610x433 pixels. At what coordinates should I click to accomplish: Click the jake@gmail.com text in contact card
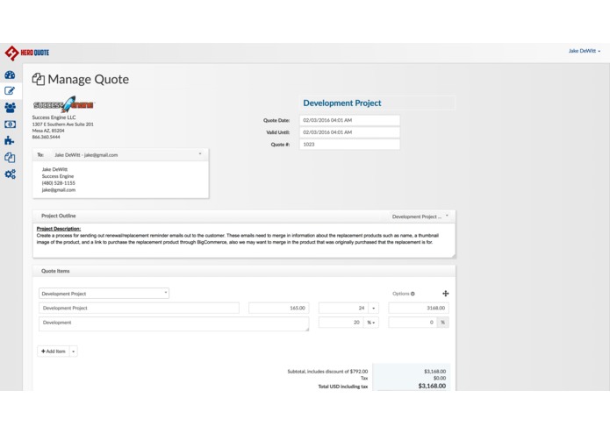(x=59, y=190)
